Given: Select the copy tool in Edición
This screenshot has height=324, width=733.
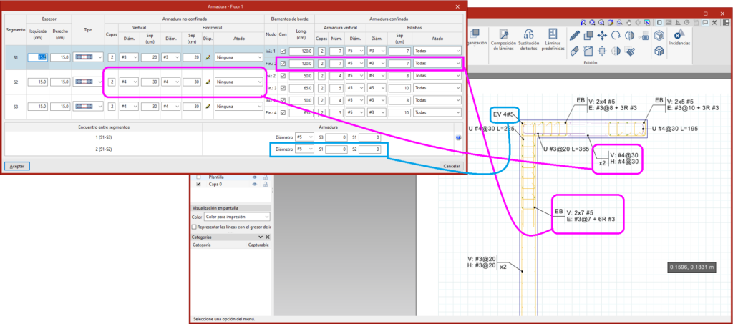Looking at the screenshot, I should pyautogui.click(x=588, y=35).
